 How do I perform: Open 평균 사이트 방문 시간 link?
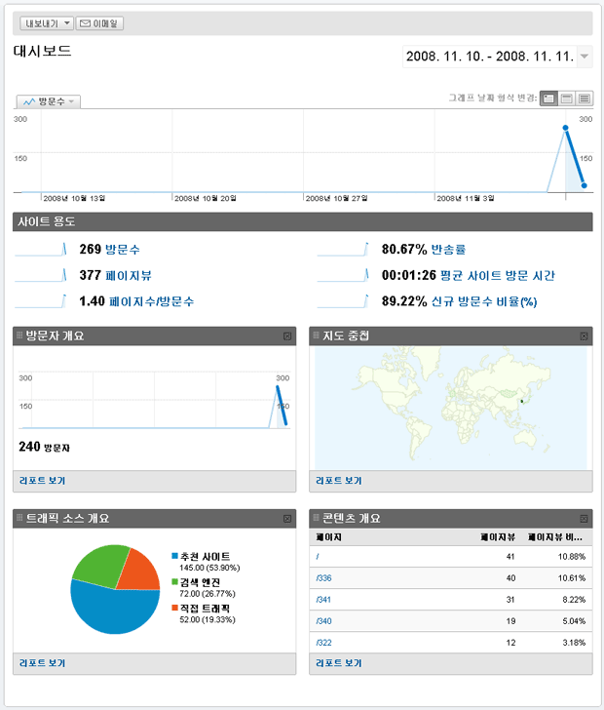coord(497,275)
